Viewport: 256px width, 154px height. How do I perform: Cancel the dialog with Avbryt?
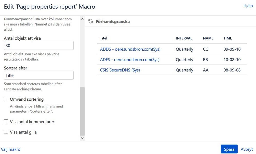(x=247, y=149)
